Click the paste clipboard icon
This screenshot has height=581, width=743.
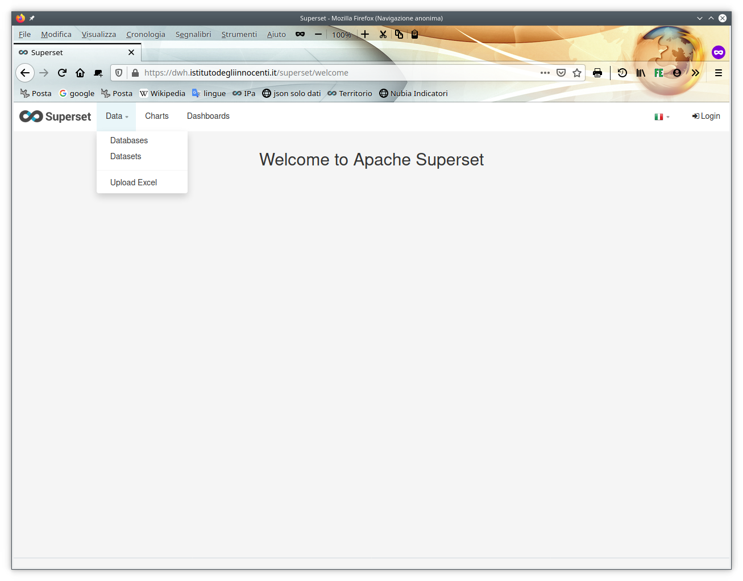tap(415, 34)
